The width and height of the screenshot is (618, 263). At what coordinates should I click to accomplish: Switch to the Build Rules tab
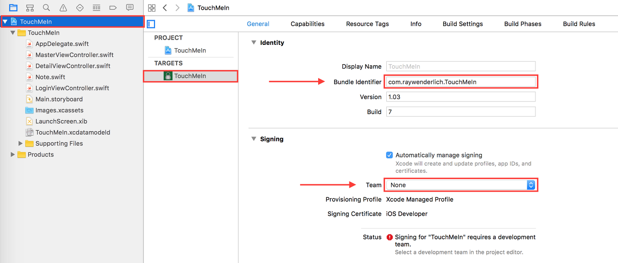click(x=579, y=24)
